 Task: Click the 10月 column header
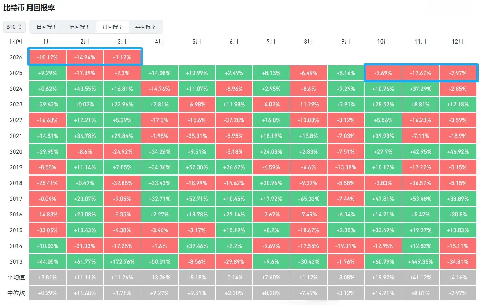pyautogui.click(x=383, y=42)
